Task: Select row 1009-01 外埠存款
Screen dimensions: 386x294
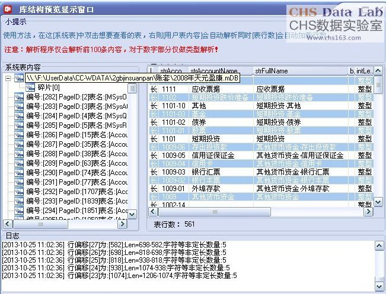Action: click(x=261, y=189)
